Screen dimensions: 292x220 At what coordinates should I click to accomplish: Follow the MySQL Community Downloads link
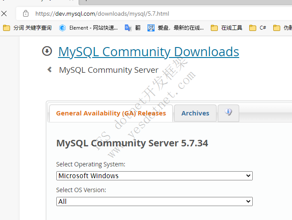coord(148,52)
